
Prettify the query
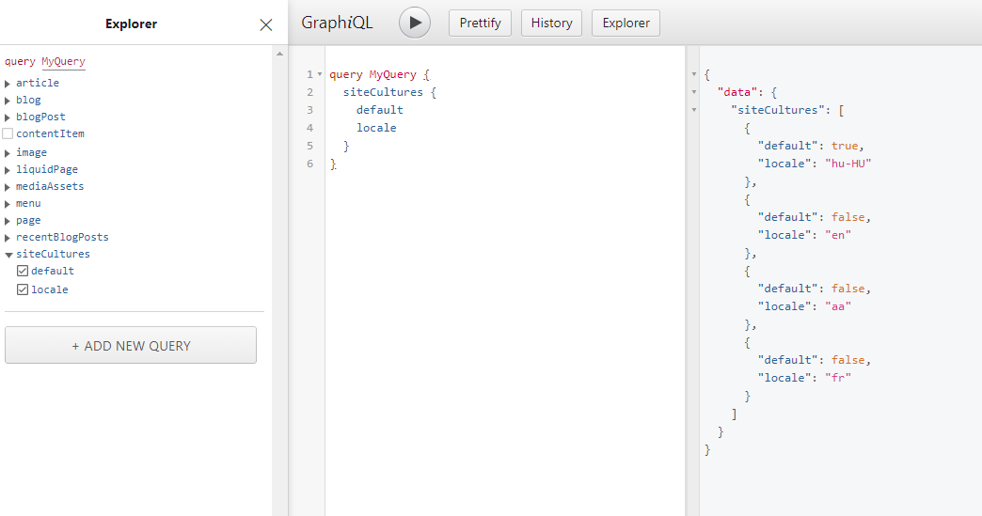pyautogui.click(x=480, y=23)
